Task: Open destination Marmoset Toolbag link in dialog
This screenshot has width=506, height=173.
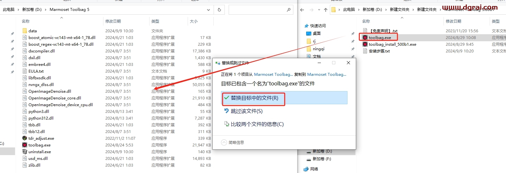Action: pyautogui.click(x=327, y=74)
